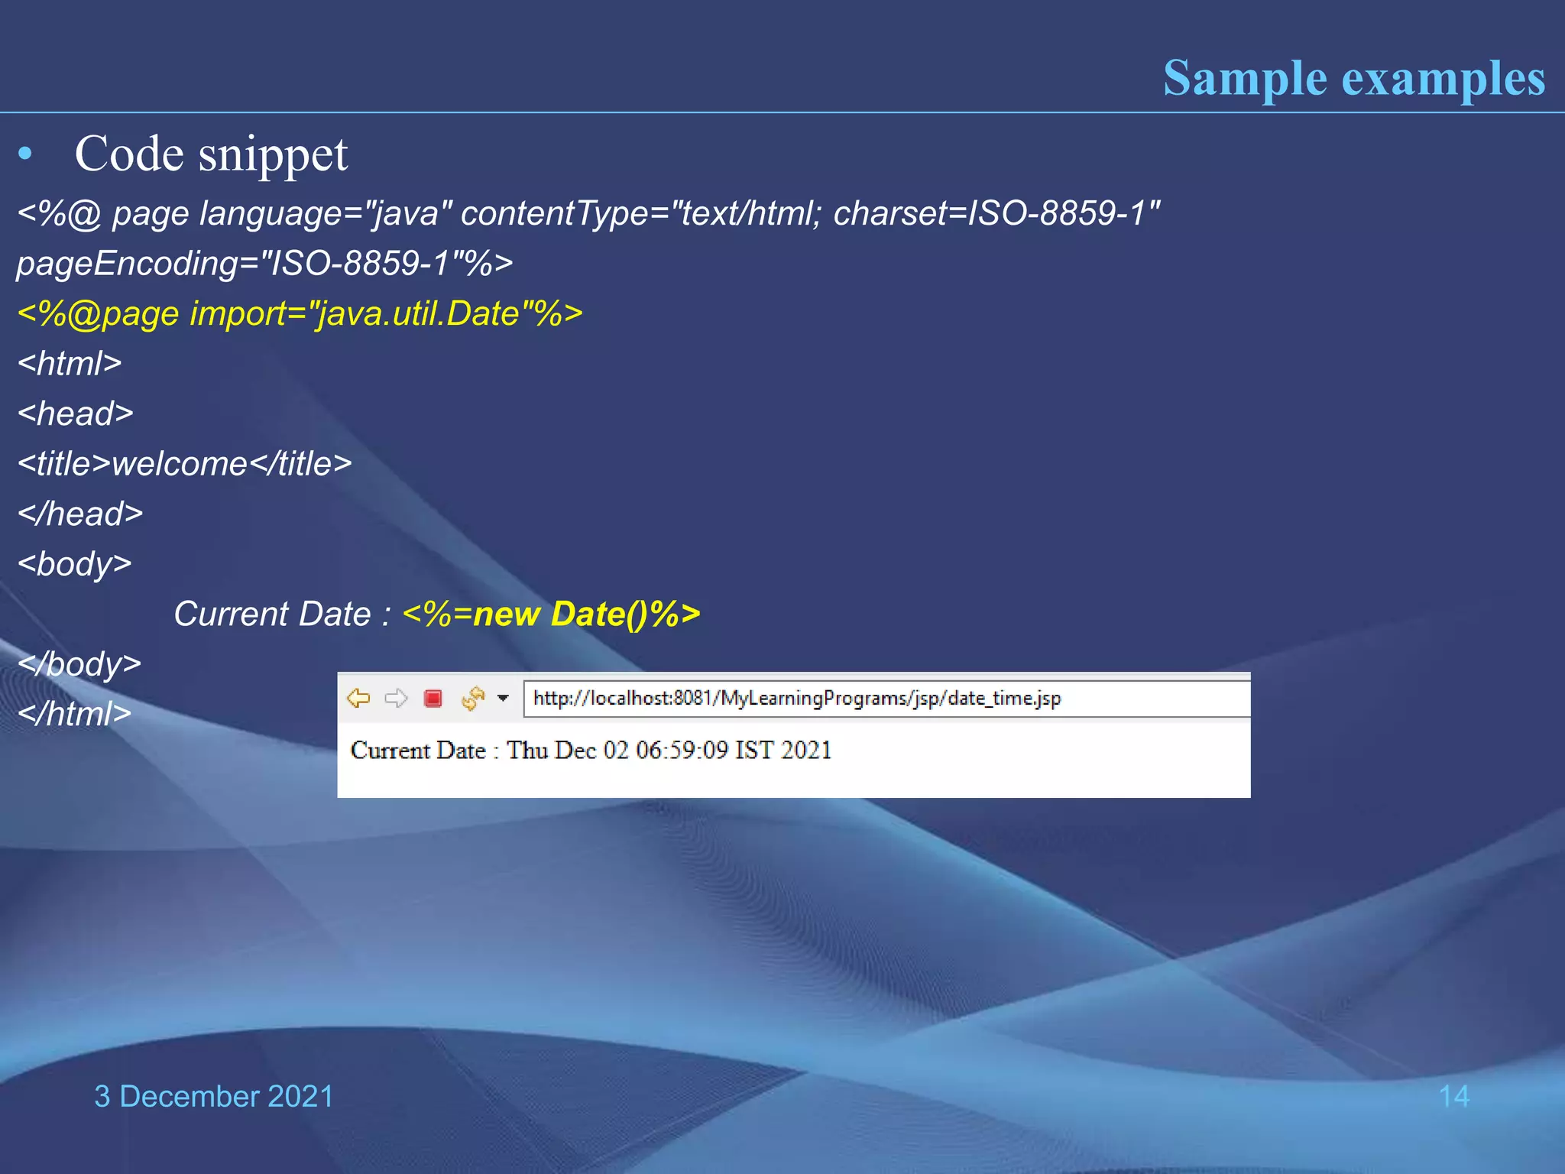Click the page language directive line
The width and height of the screenshot is (1565, 1174).
[x=588, y=213]
